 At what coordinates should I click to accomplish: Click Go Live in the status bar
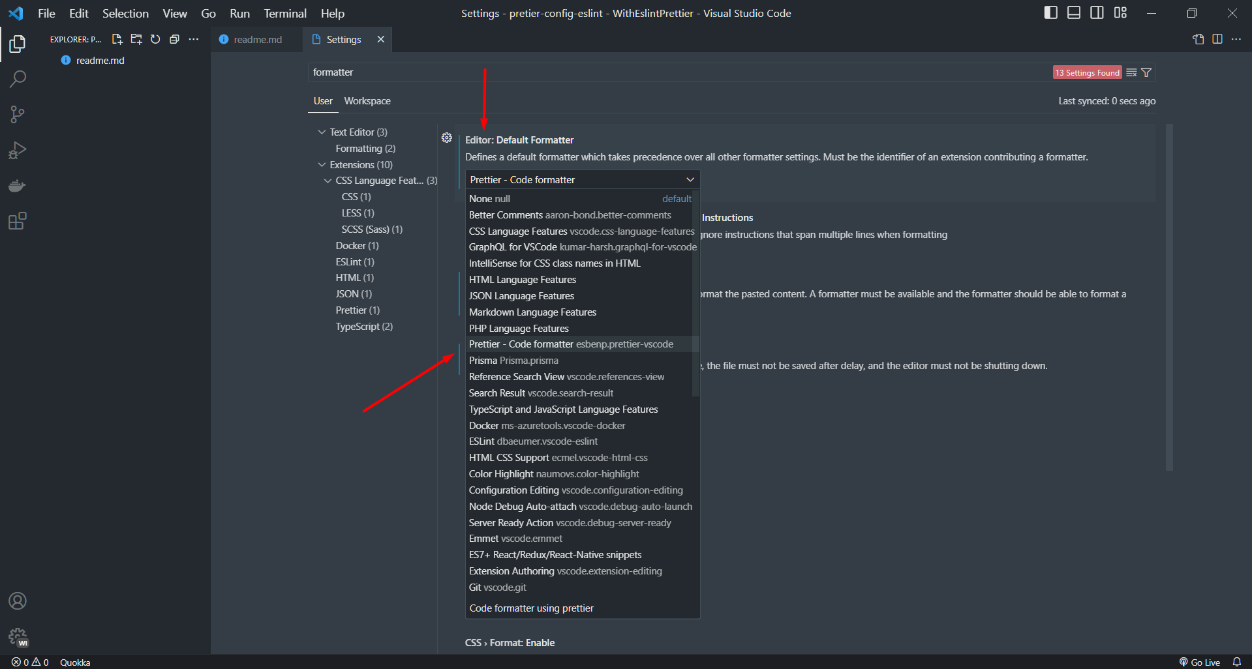point(1199,662)
